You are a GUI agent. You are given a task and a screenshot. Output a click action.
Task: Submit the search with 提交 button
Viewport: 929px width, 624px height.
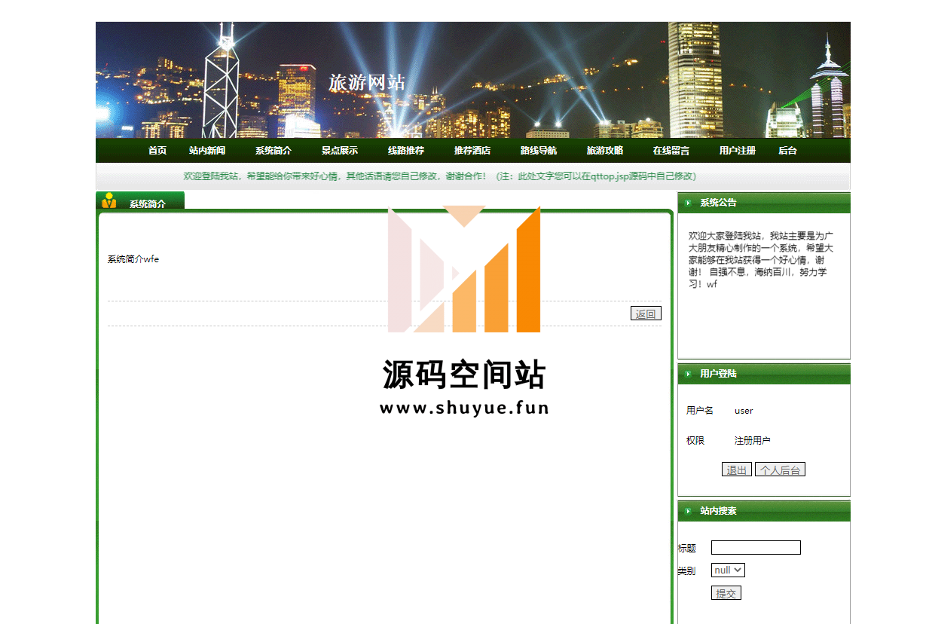click(x=726, y=594)
